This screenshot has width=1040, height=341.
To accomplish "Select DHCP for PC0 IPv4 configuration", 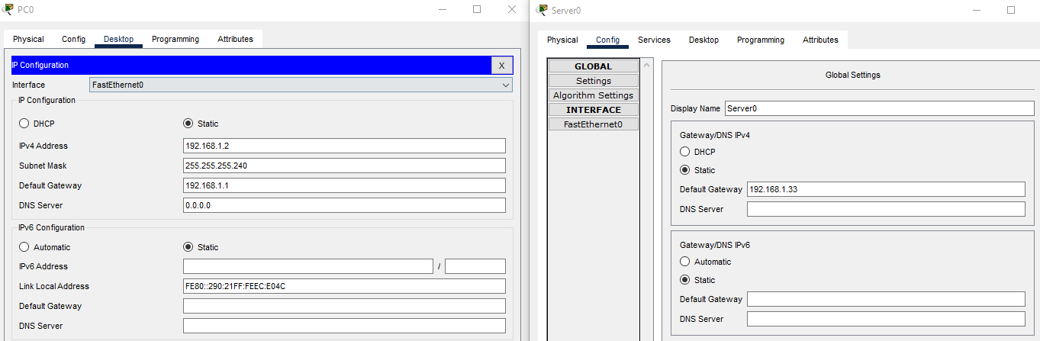I will 24,124.
